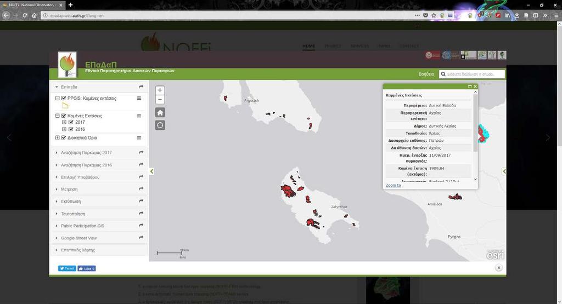The height and width of the screenshot is (304, 562).
Task: Maximize the Καμμένες Εκτάσεις info popup
Action: click(470, 87)
